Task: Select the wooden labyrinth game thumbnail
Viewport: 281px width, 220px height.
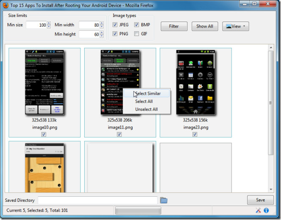Action: click(x=44, y=168)
